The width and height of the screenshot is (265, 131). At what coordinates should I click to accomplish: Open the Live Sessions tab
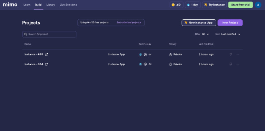click(68, 5)
